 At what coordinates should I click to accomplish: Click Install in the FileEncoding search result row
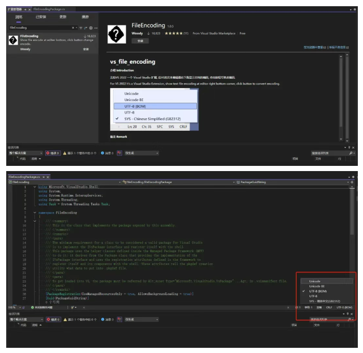coord(86,49)
